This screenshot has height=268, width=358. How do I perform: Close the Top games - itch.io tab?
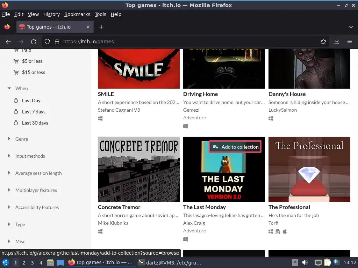pyautogui.click(x=88, y=27)
